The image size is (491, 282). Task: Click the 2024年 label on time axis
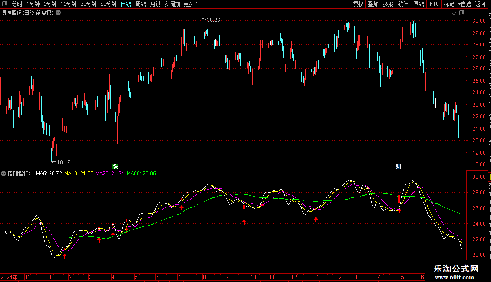[x=9, y=277]
